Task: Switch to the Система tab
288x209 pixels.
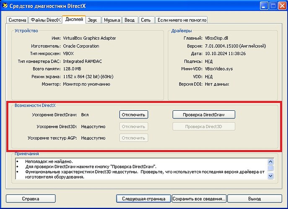Action: click(17, 20)
